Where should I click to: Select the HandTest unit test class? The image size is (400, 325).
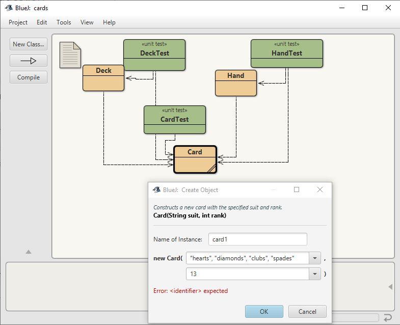coord(287,53)
